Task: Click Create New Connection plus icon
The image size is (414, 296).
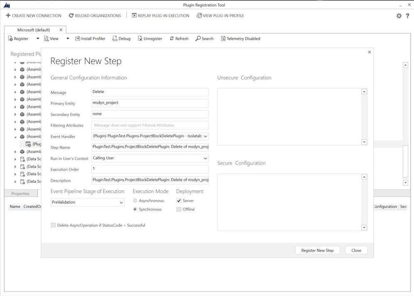Action: [x=8, y=15]
